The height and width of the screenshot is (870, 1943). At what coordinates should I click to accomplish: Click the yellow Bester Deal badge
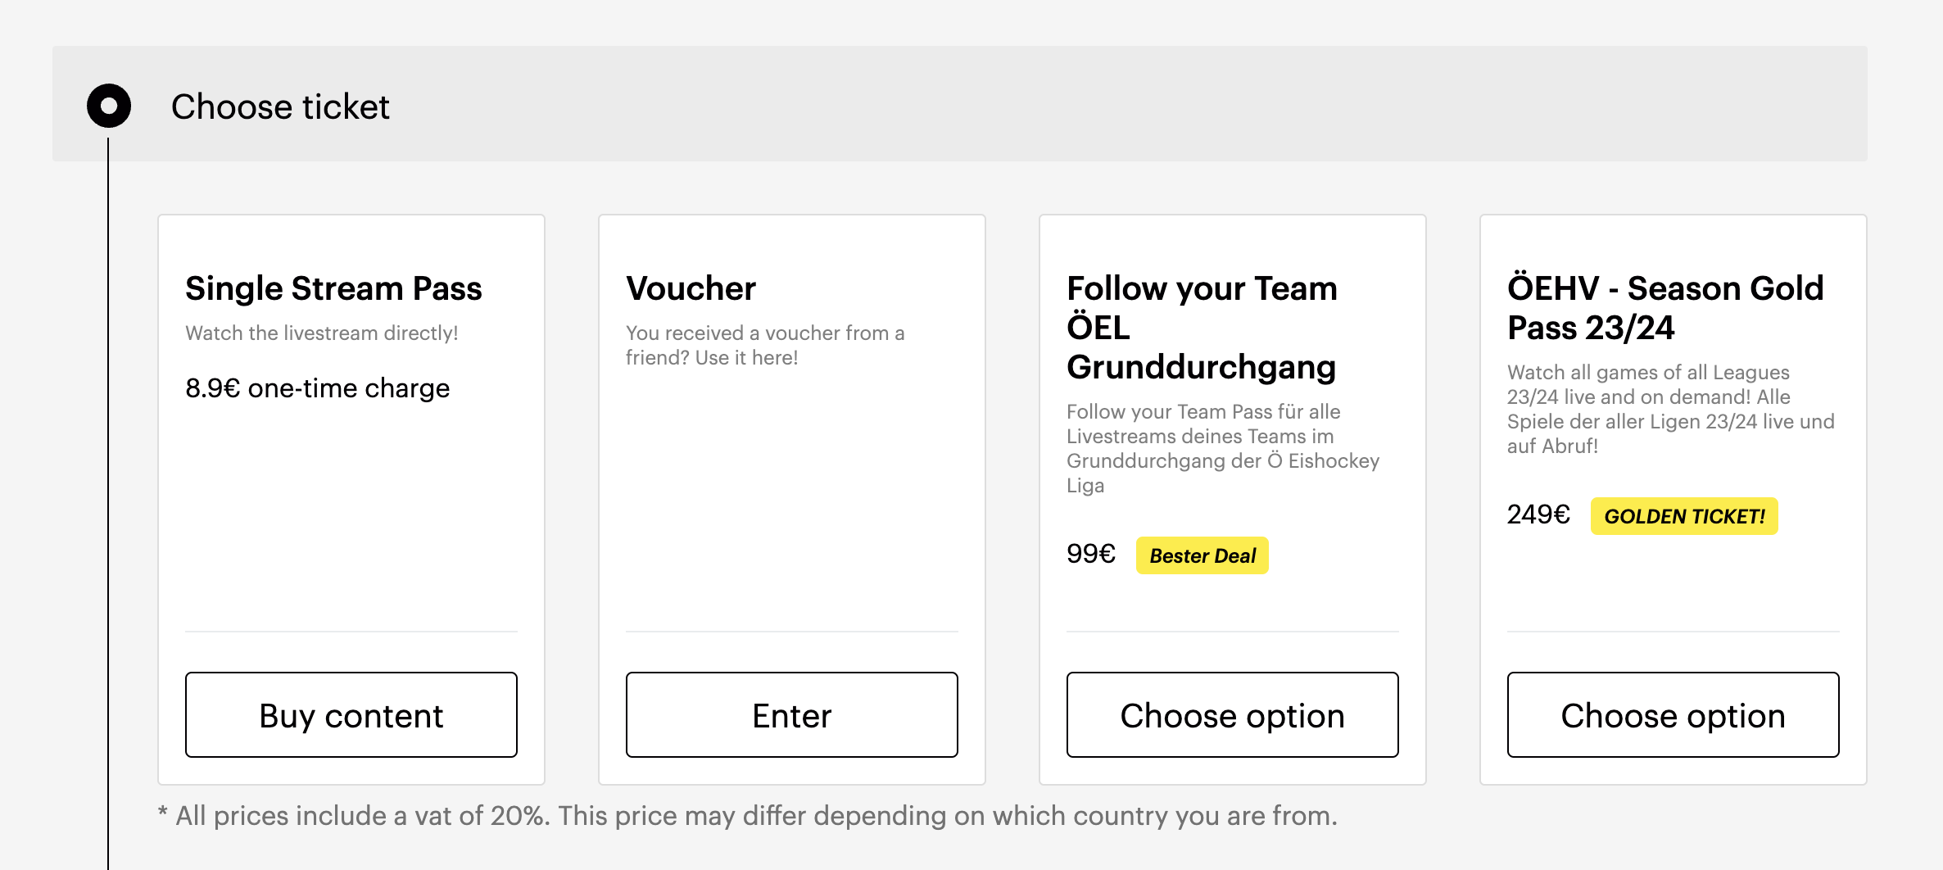tap(1202, 555)
